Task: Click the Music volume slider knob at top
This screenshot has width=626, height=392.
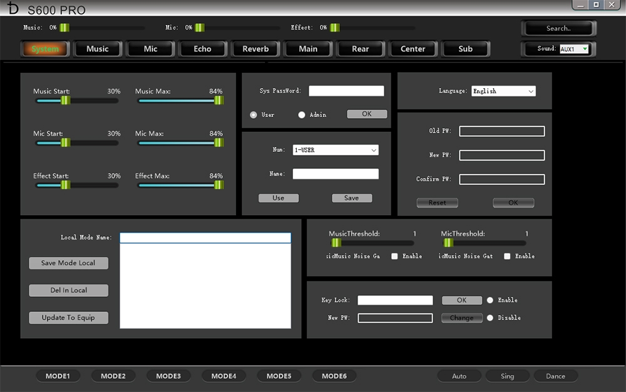Action: click(64, 28)
